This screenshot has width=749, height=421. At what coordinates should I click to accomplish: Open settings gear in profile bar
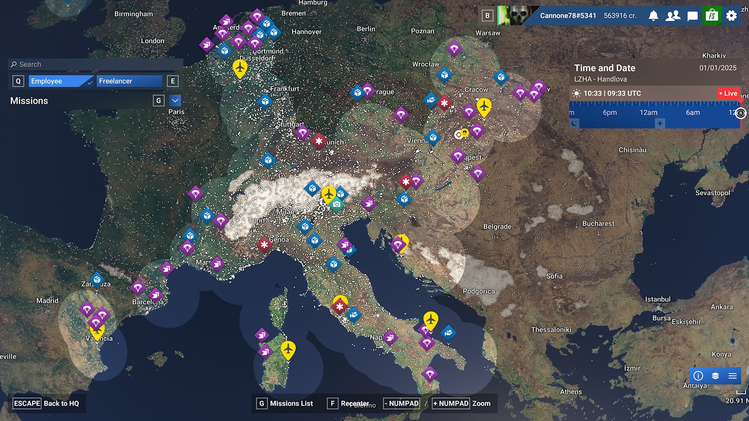731,16
